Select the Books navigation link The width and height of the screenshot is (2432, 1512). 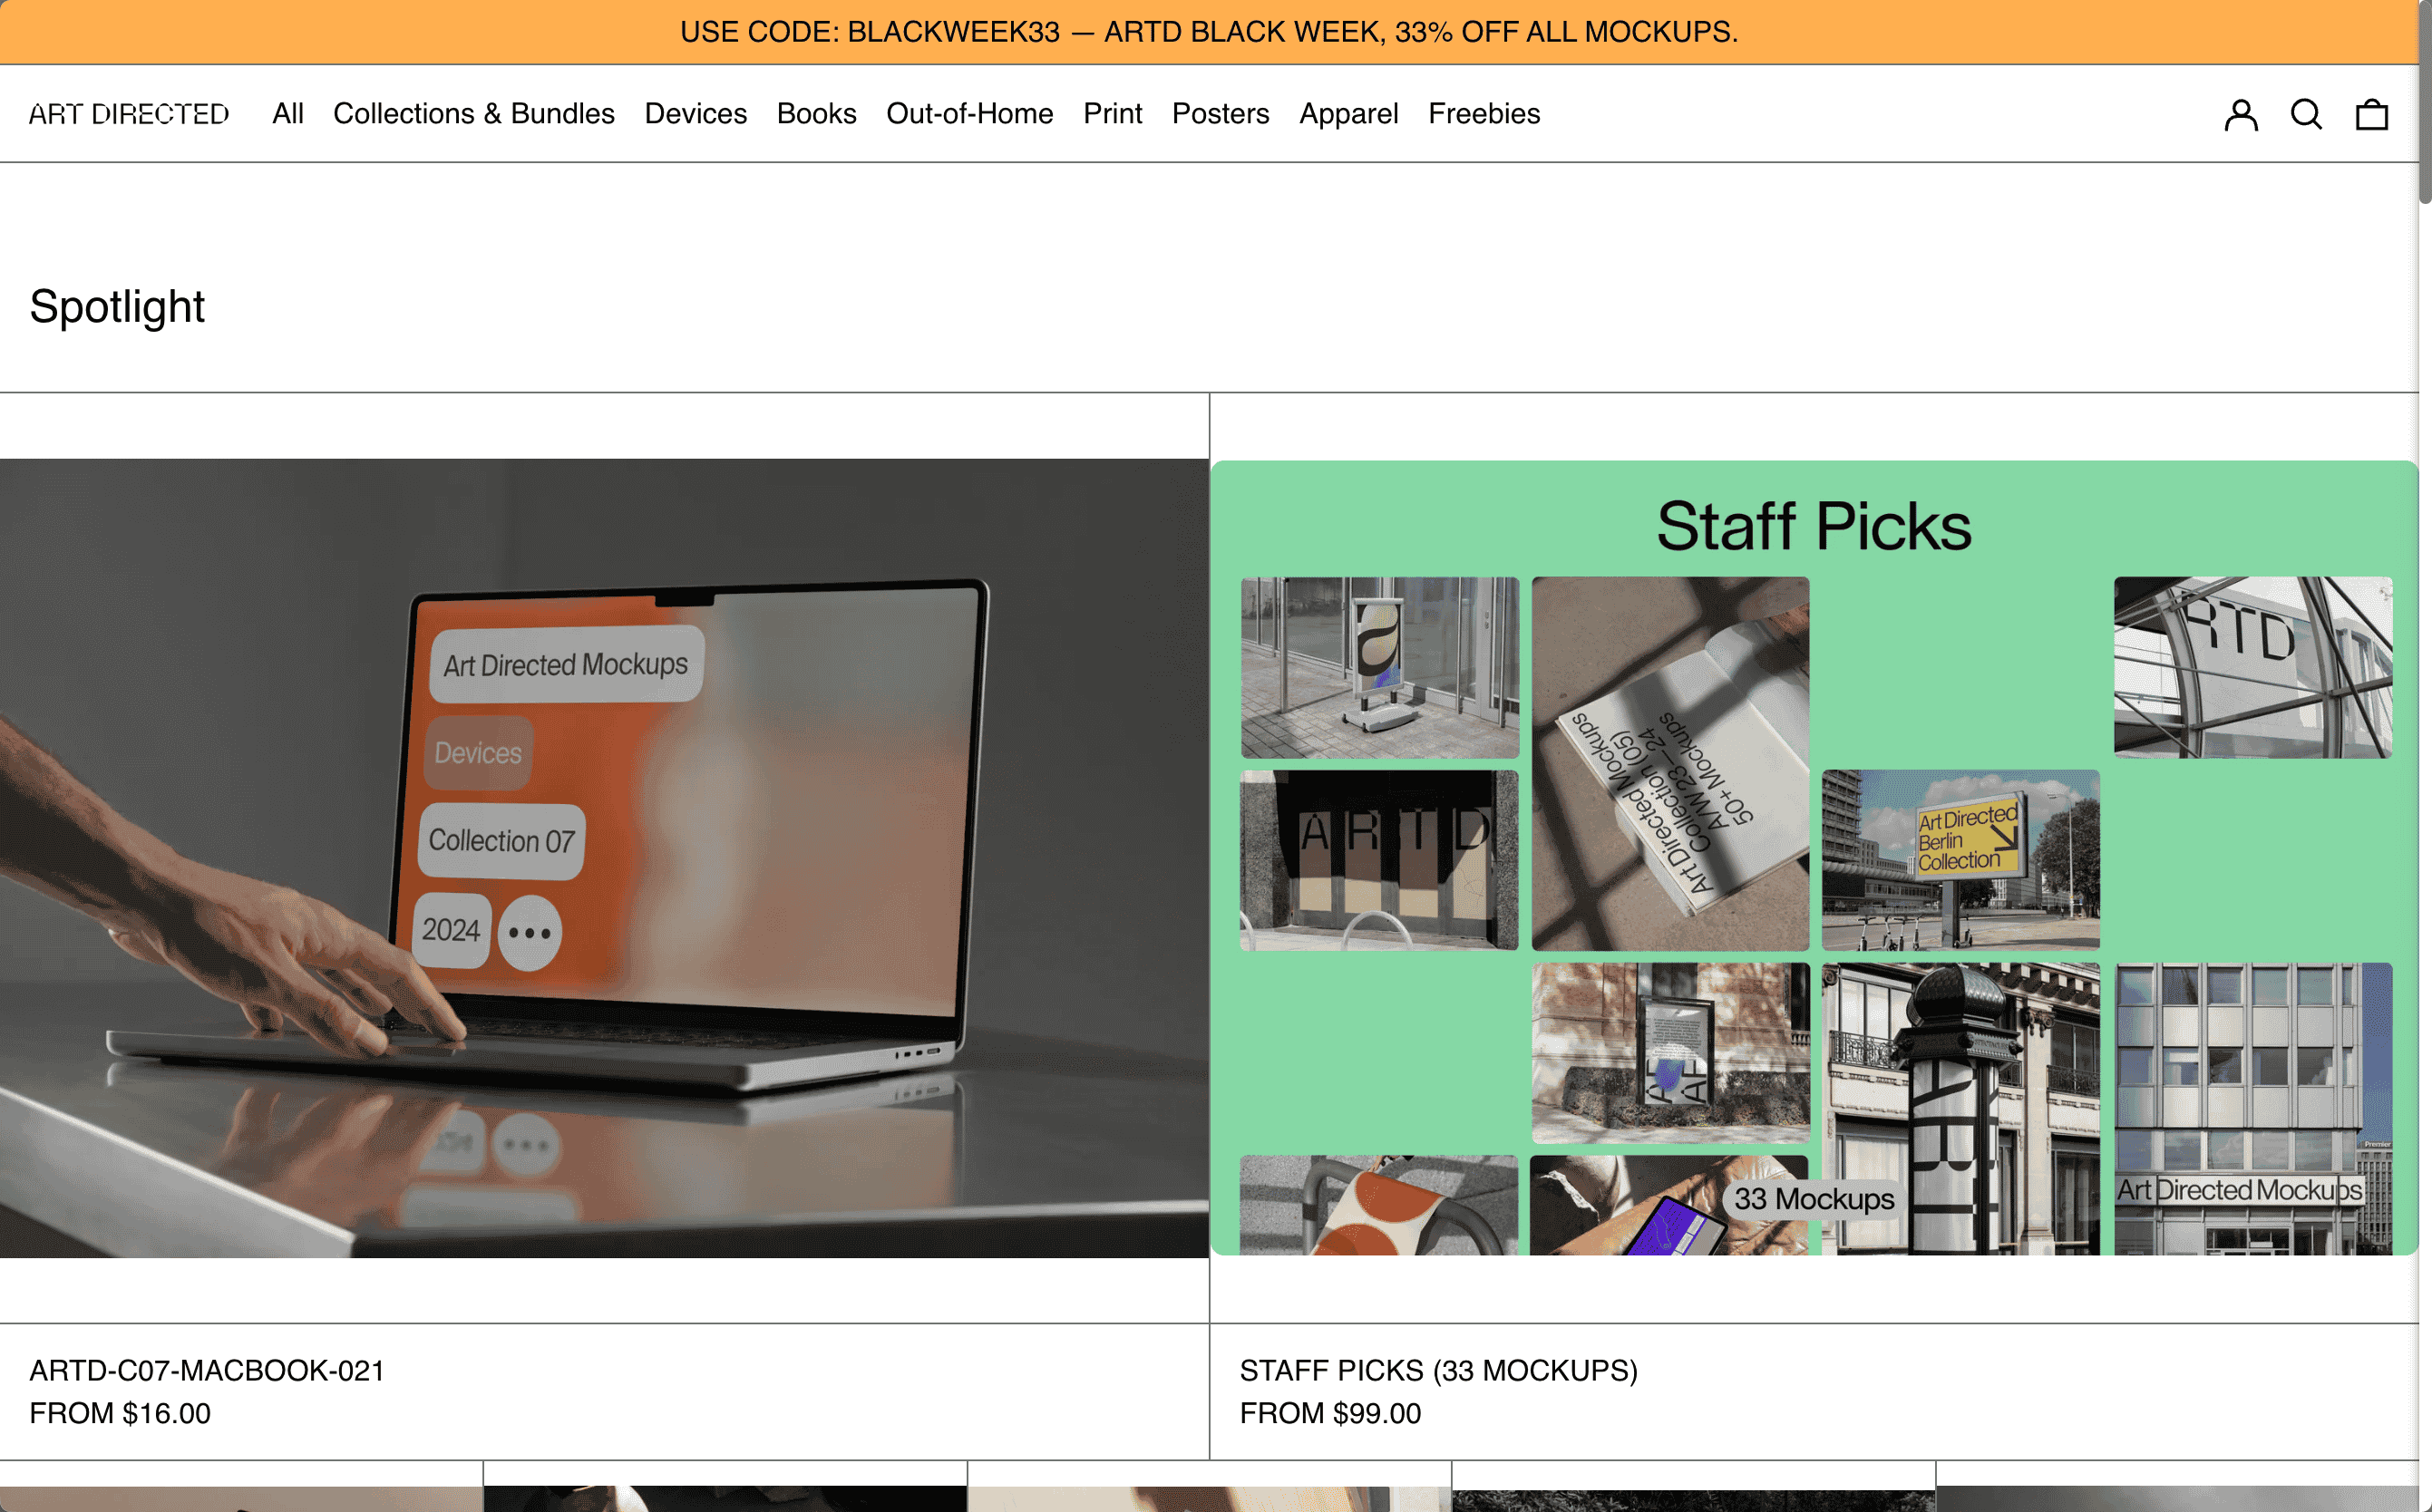[x=816, y=114]
